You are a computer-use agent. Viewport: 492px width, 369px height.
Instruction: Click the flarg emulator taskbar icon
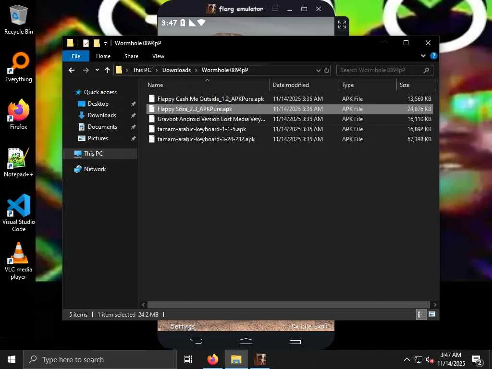(x=260, y=359)
